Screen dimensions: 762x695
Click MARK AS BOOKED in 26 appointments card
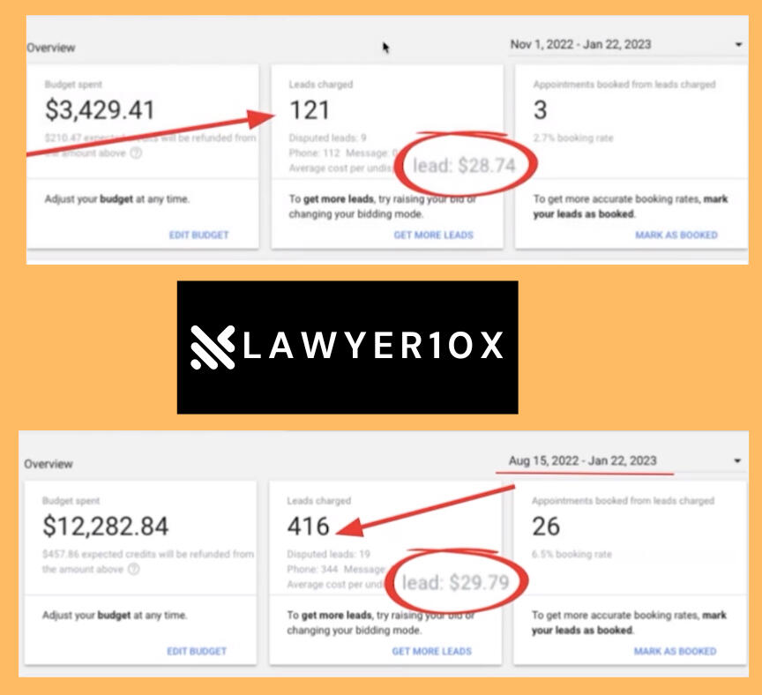675,651
